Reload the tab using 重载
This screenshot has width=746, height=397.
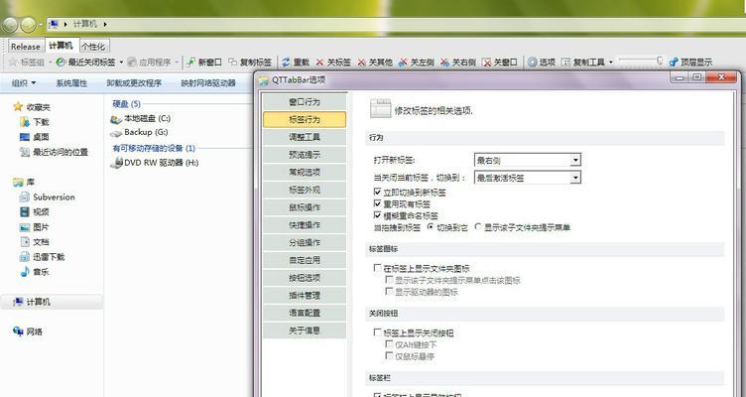click(295, 62)
